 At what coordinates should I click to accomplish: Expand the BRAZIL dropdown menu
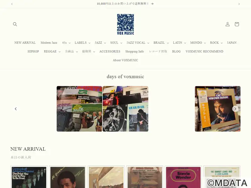point(161,43)
